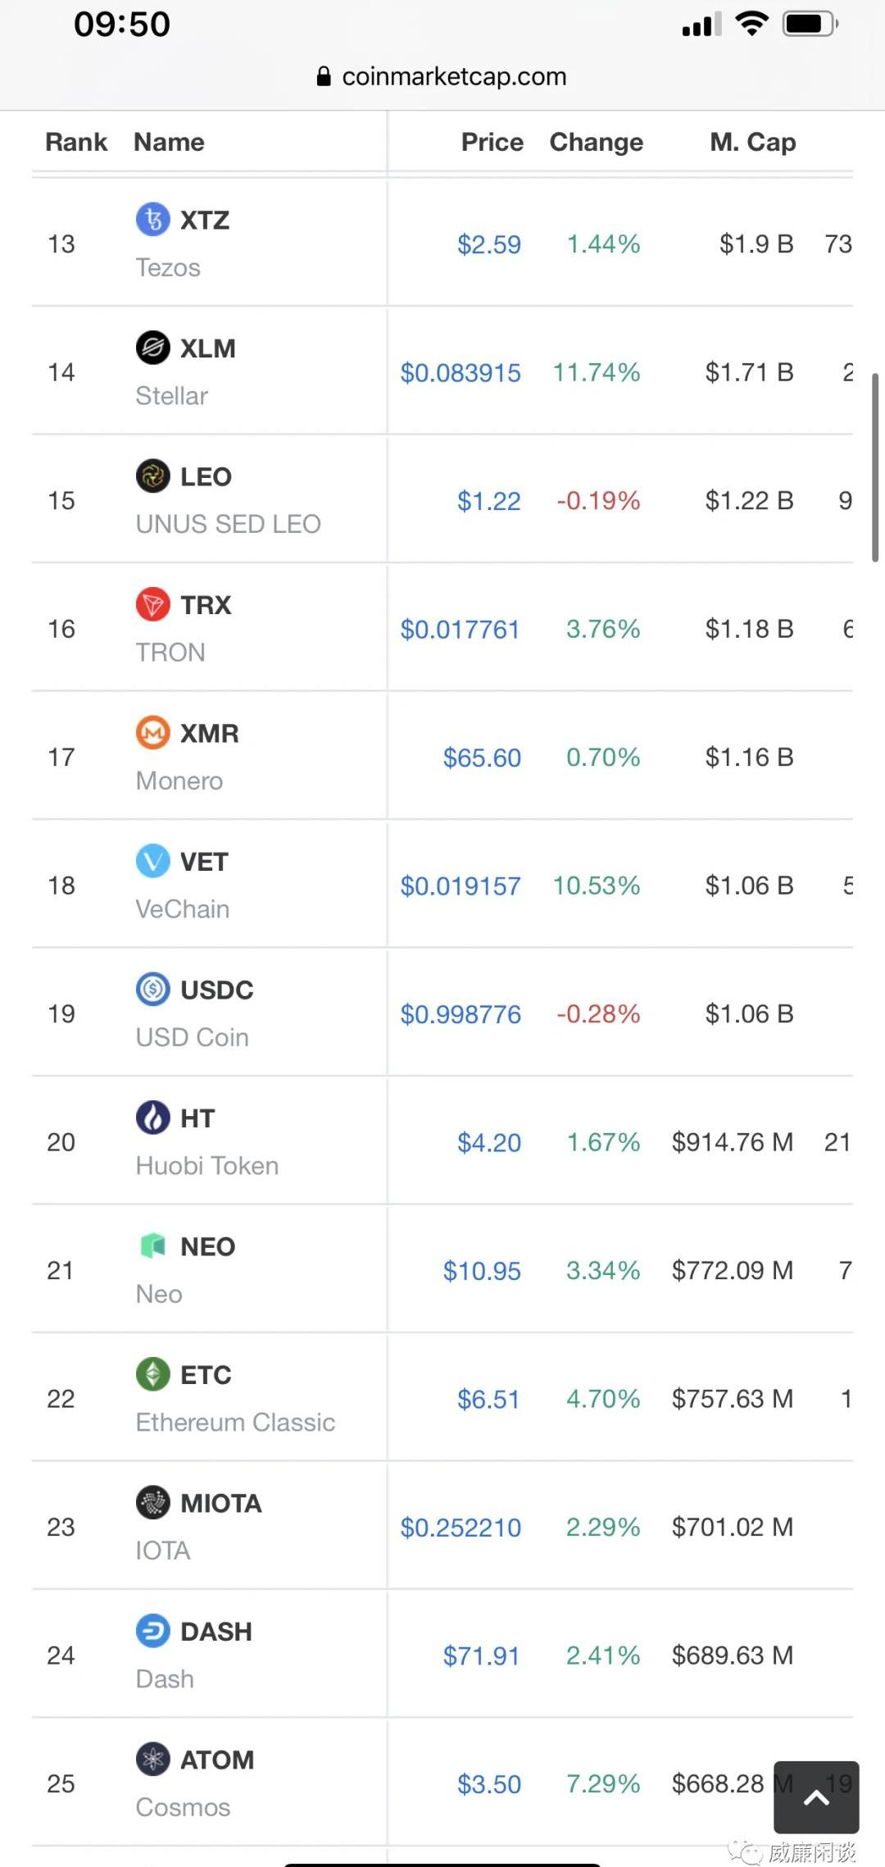The height and width of the screenshot is (1867, 885).
Task: Open the MIOTA coin name link
Action: coord(220,1503)
